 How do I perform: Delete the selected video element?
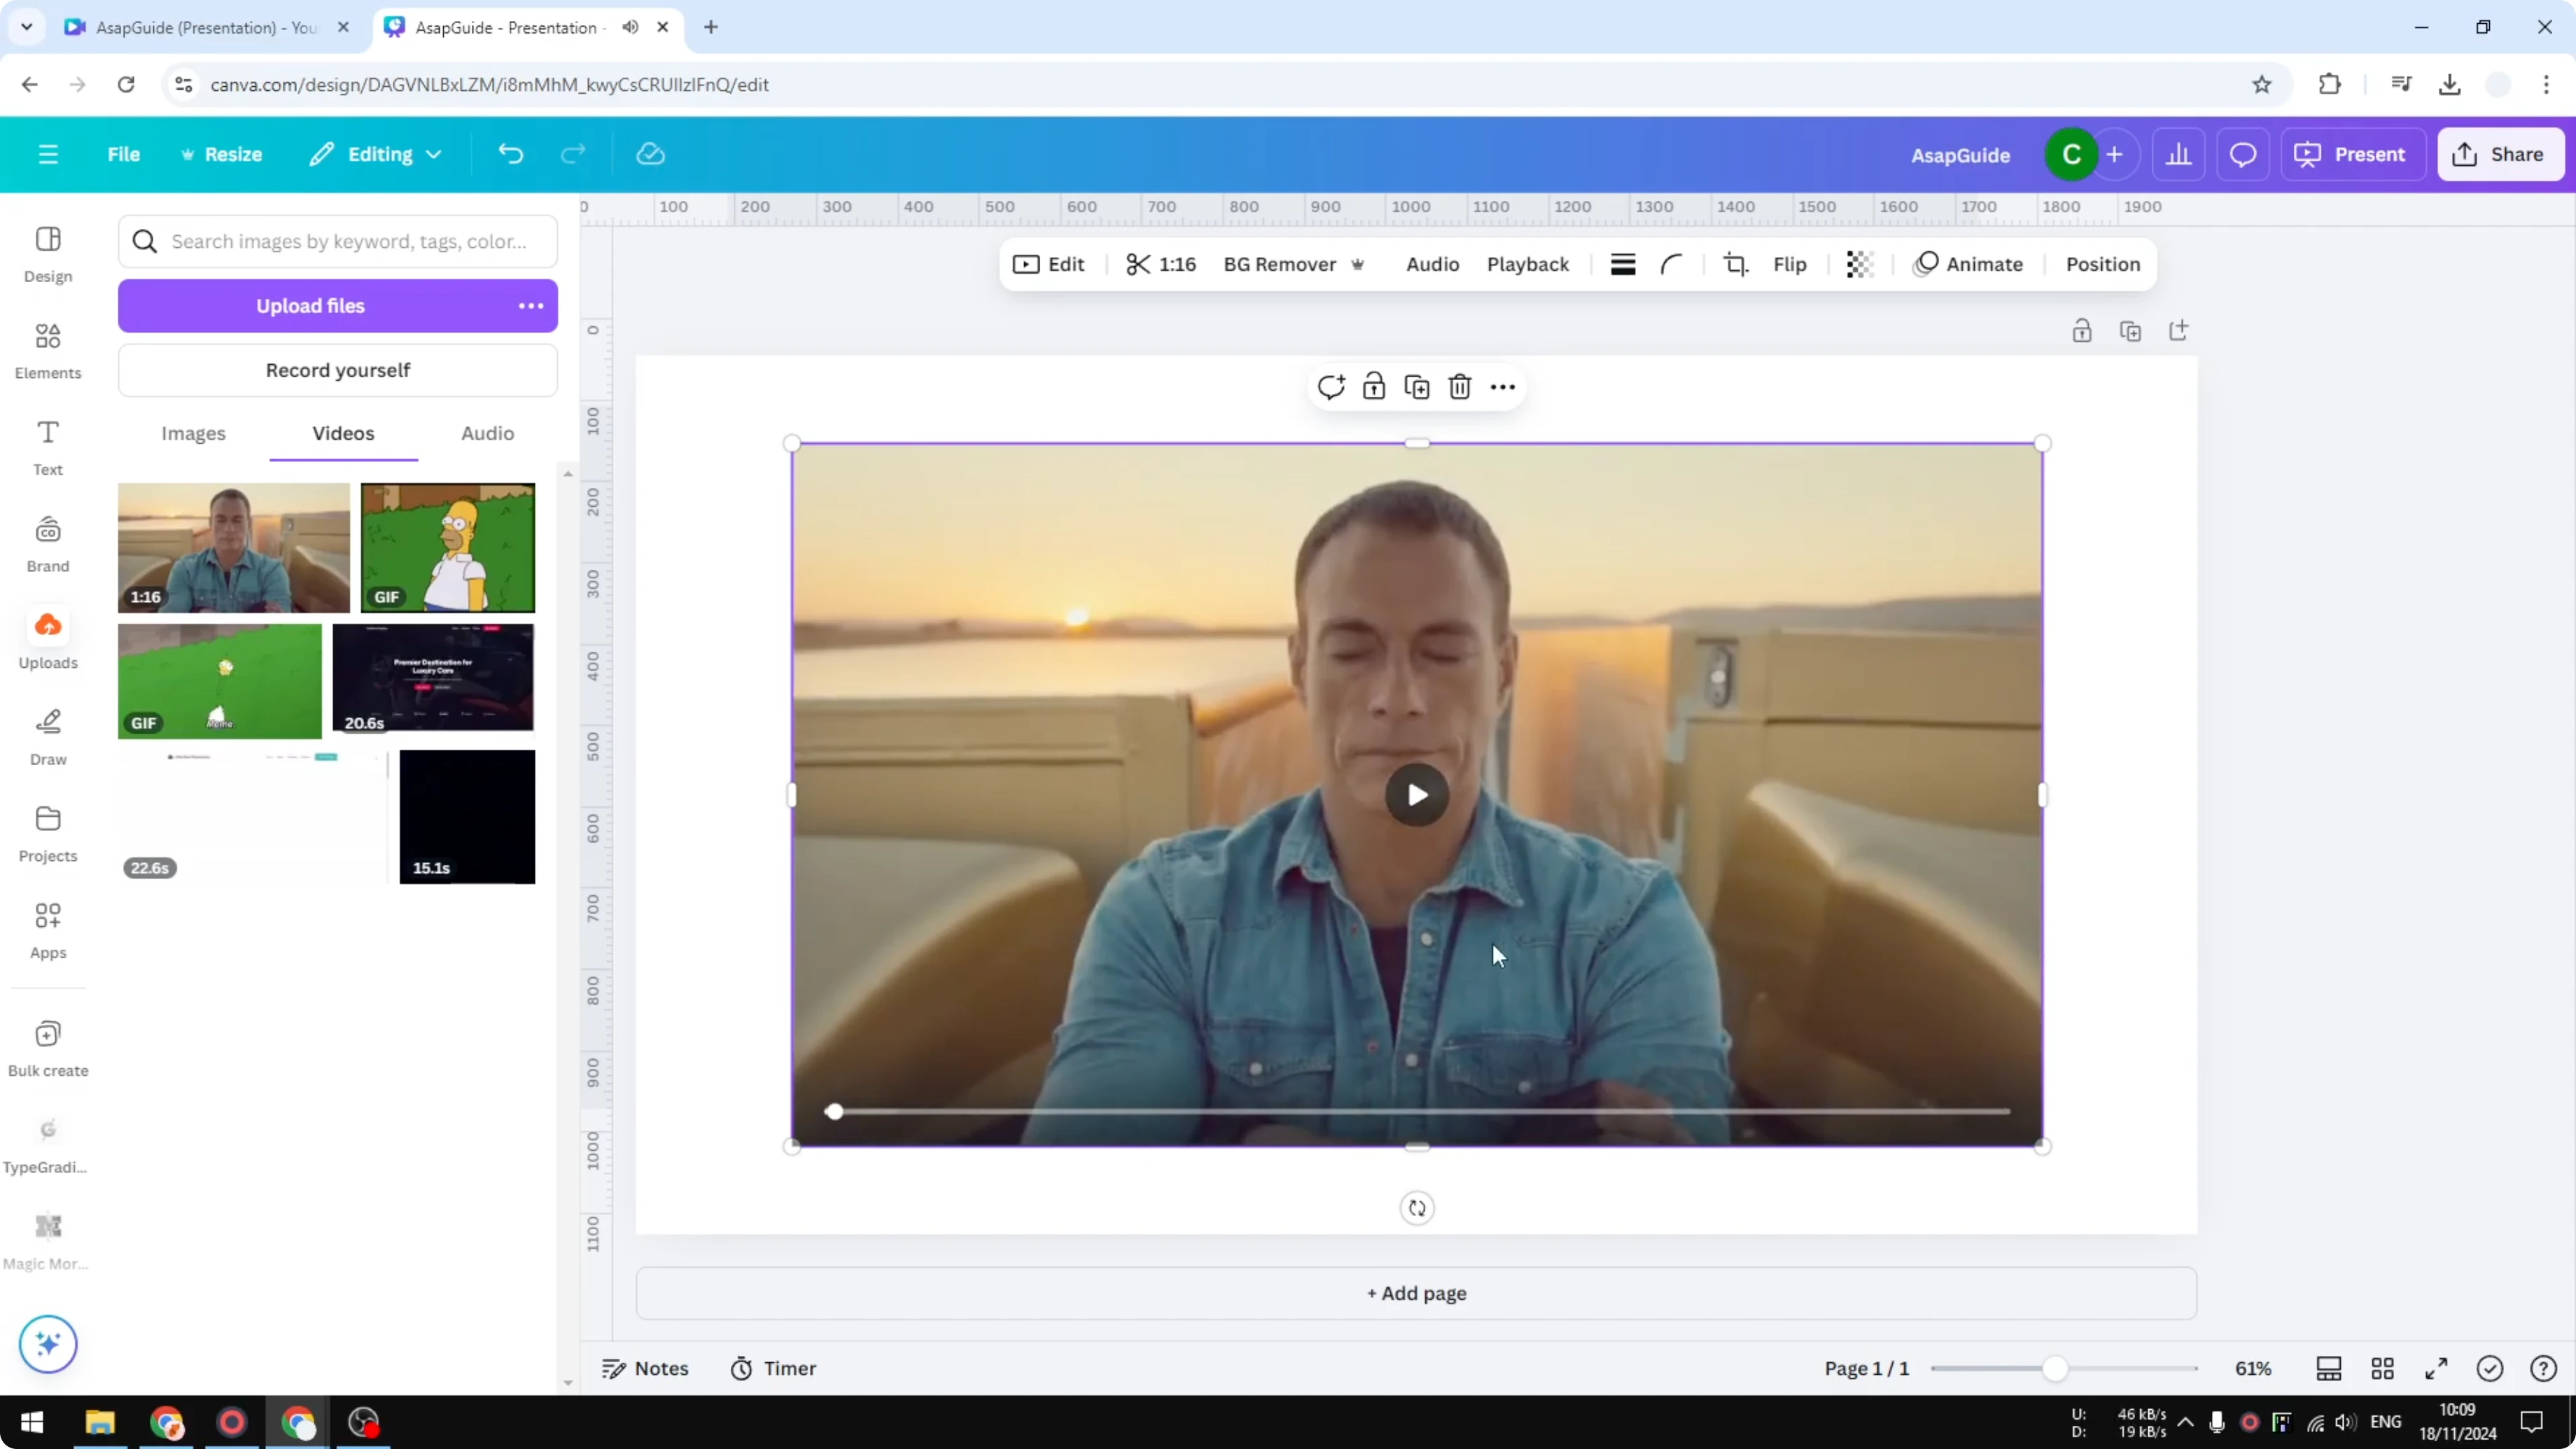coord(1460,386)
